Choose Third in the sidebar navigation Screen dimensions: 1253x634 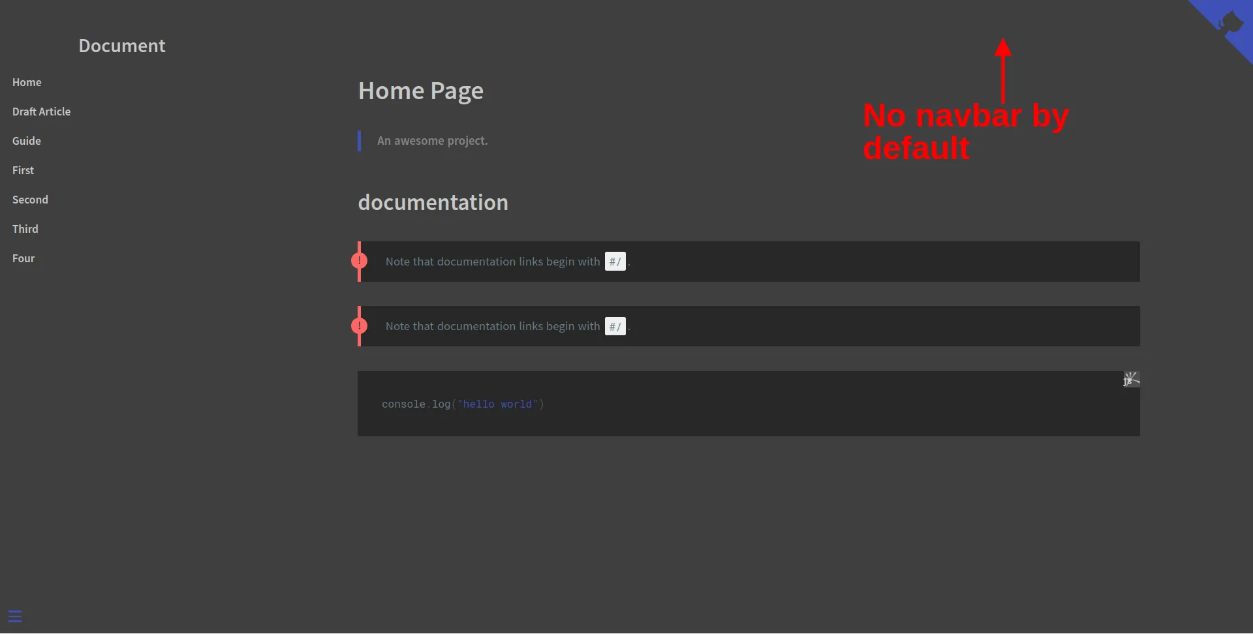tap(25, 229)
